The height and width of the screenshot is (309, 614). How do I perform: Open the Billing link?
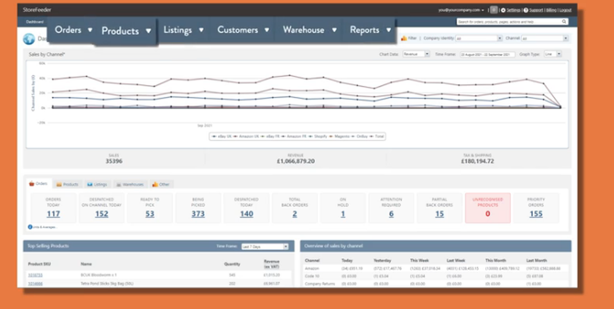[551, 10]
